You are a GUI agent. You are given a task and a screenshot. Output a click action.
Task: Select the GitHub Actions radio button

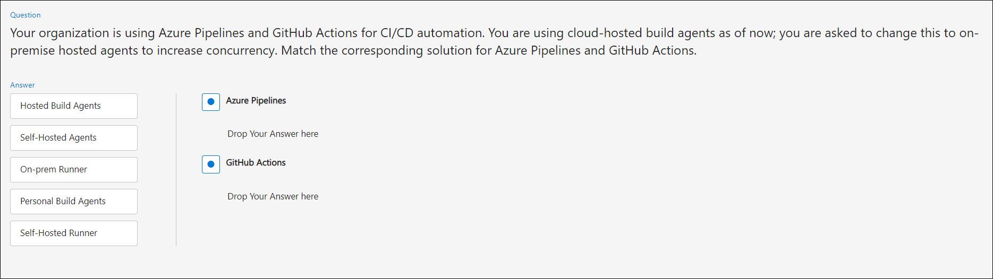[x=211, y=164]
